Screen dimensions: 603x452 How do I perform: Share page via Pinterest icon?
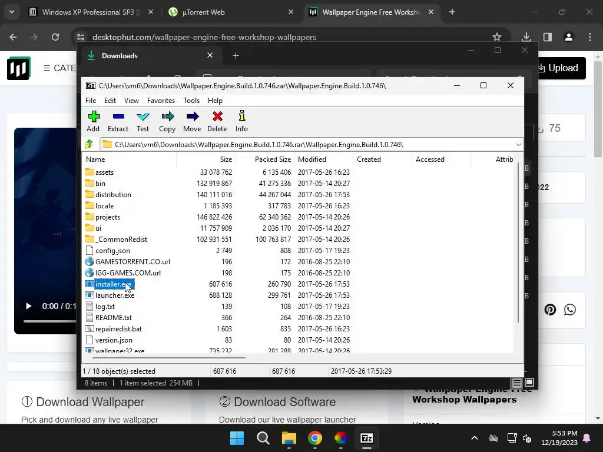click(551, 310)
